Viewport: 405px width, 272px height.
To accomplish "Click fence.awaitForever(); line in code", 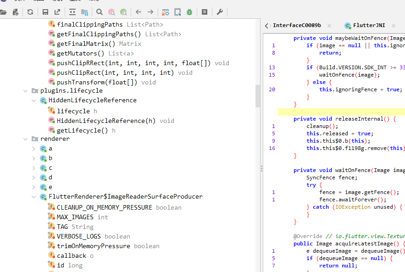I will click(353, 200).
